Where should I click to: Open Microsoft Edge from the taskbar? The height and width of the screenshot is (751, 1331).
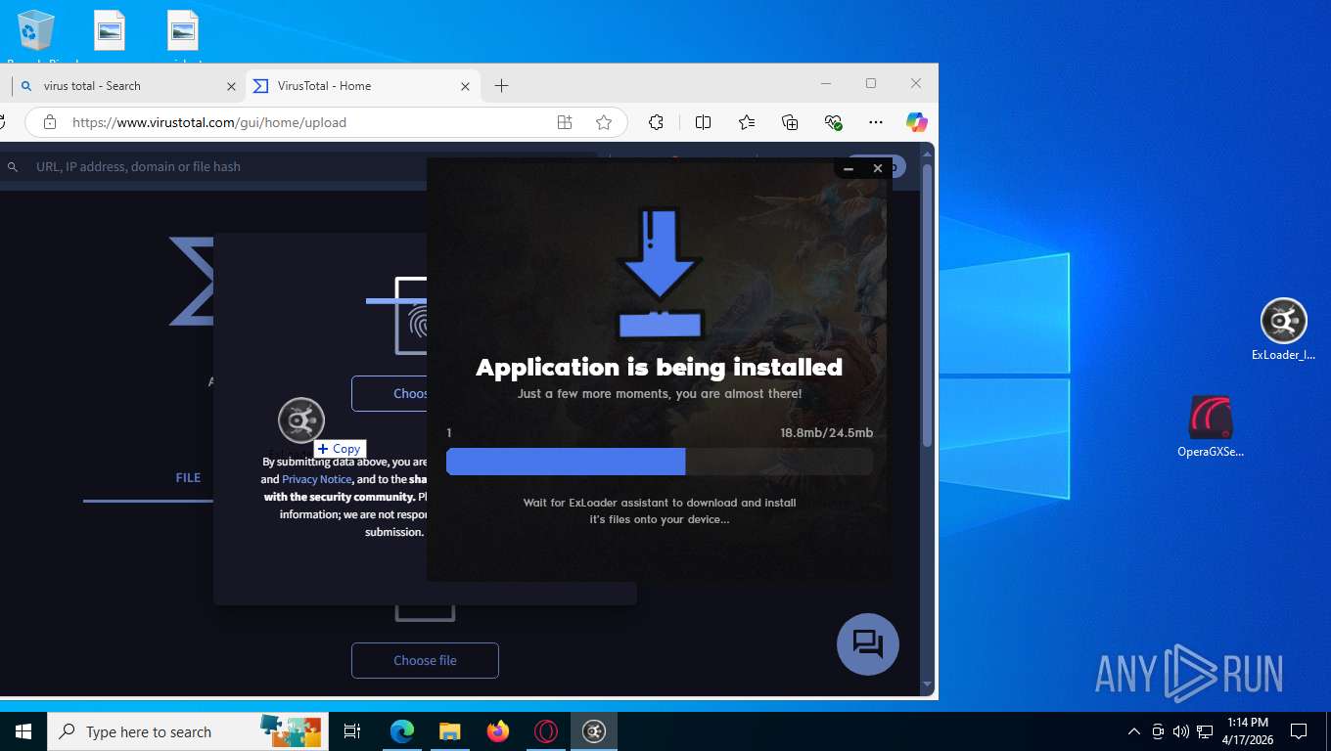(401, 731)
